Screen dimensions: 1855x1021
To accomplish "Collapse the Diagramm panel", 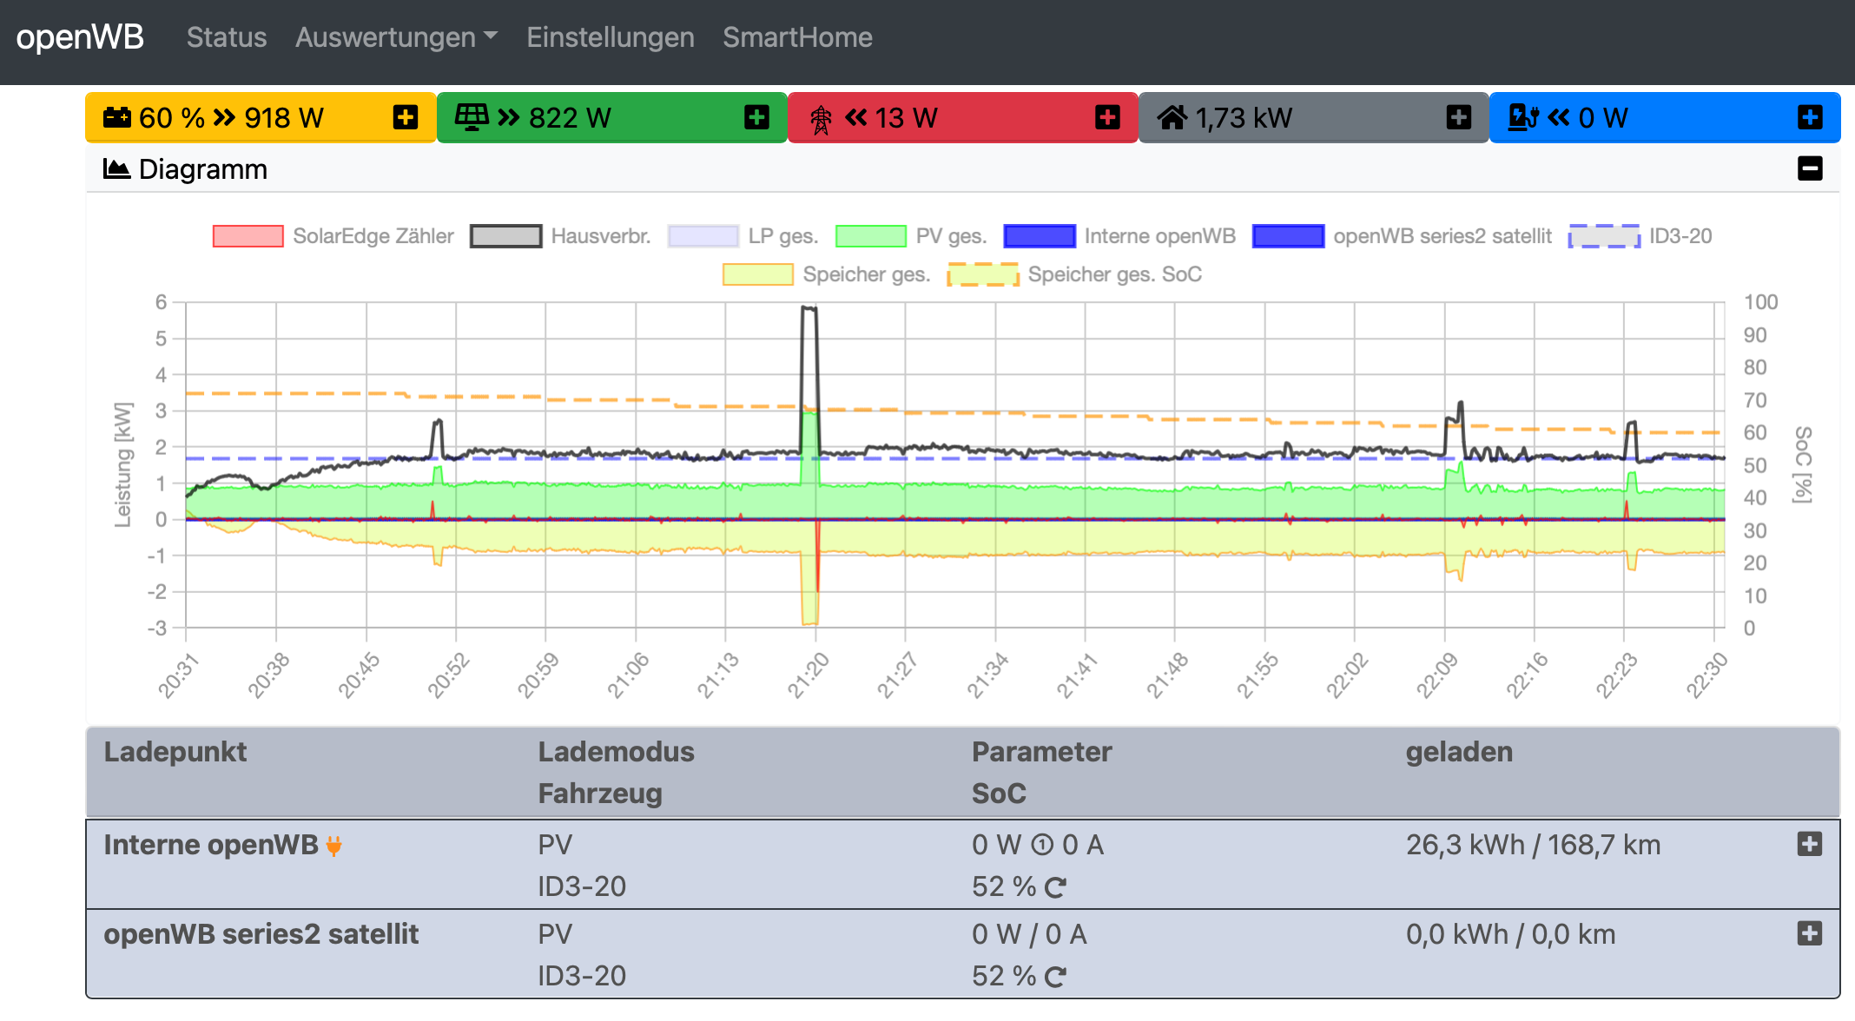I will [1810, 168].
